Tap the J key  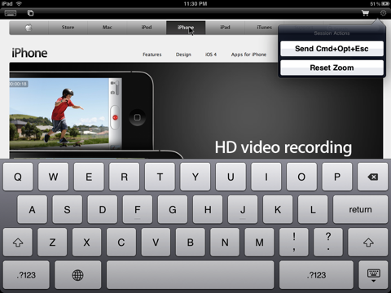coord(243,209)
